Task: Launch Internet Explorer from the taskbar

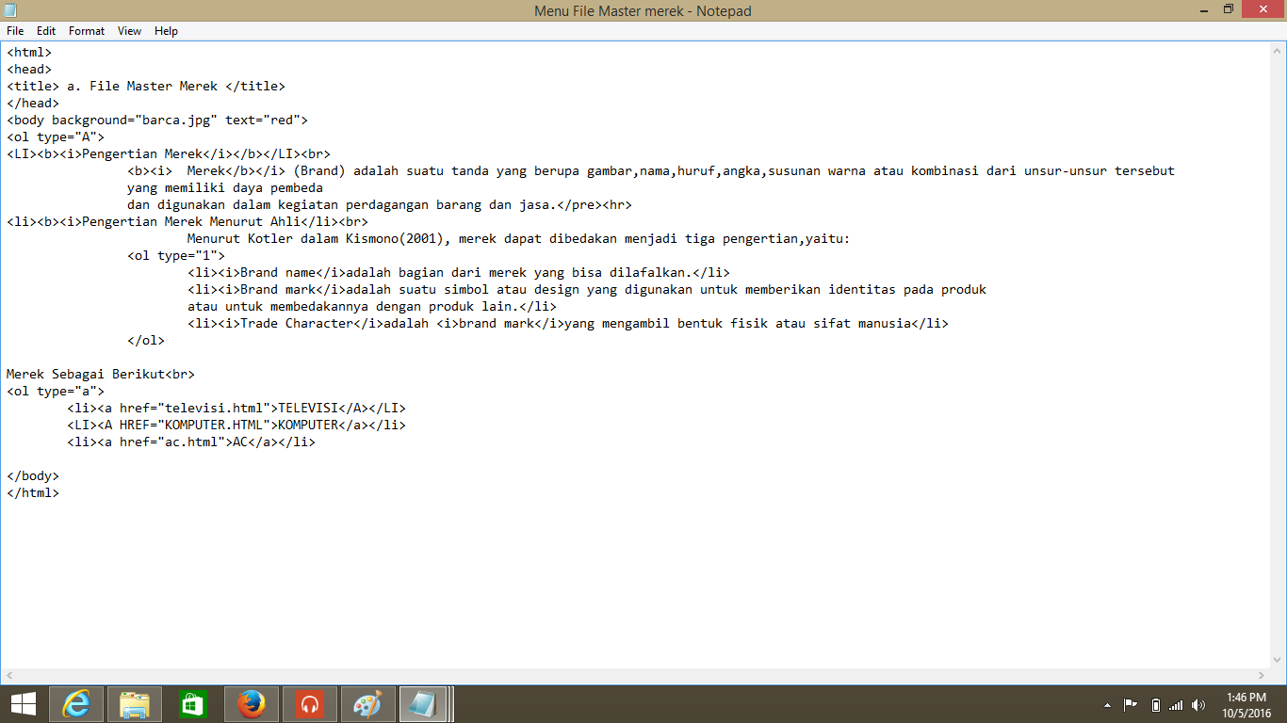Action: point(75,703)
